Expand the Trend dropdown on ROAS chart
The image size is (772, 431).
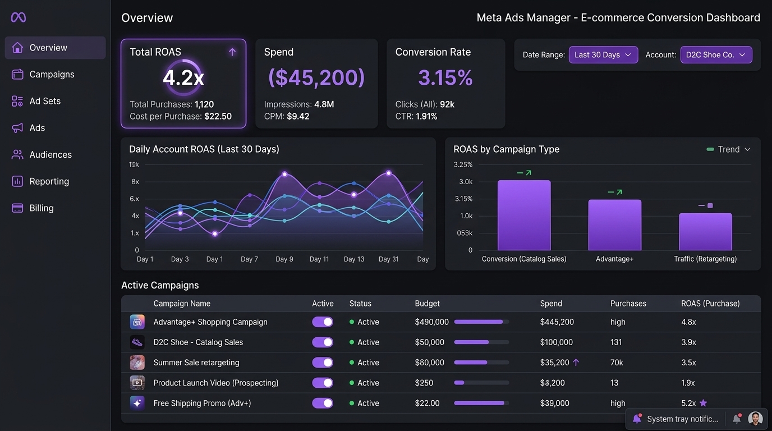728,149
